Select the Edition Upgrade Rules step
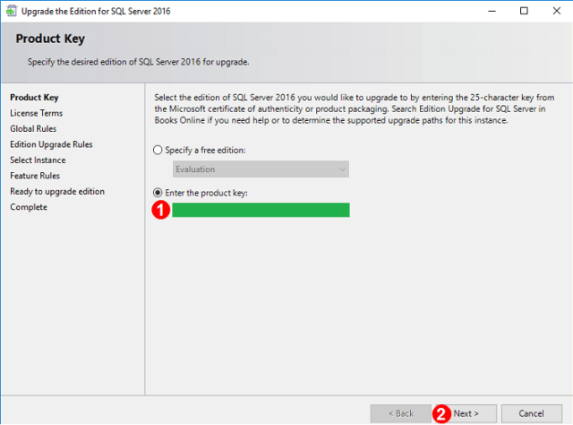 tap(51, 144)
